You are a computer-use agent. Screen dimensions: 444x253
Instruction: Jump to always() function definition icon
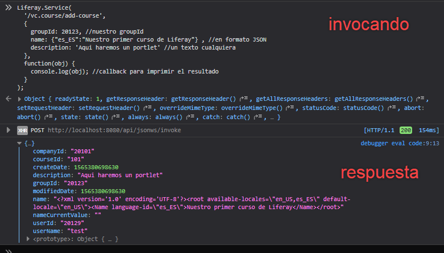[190, 117]
